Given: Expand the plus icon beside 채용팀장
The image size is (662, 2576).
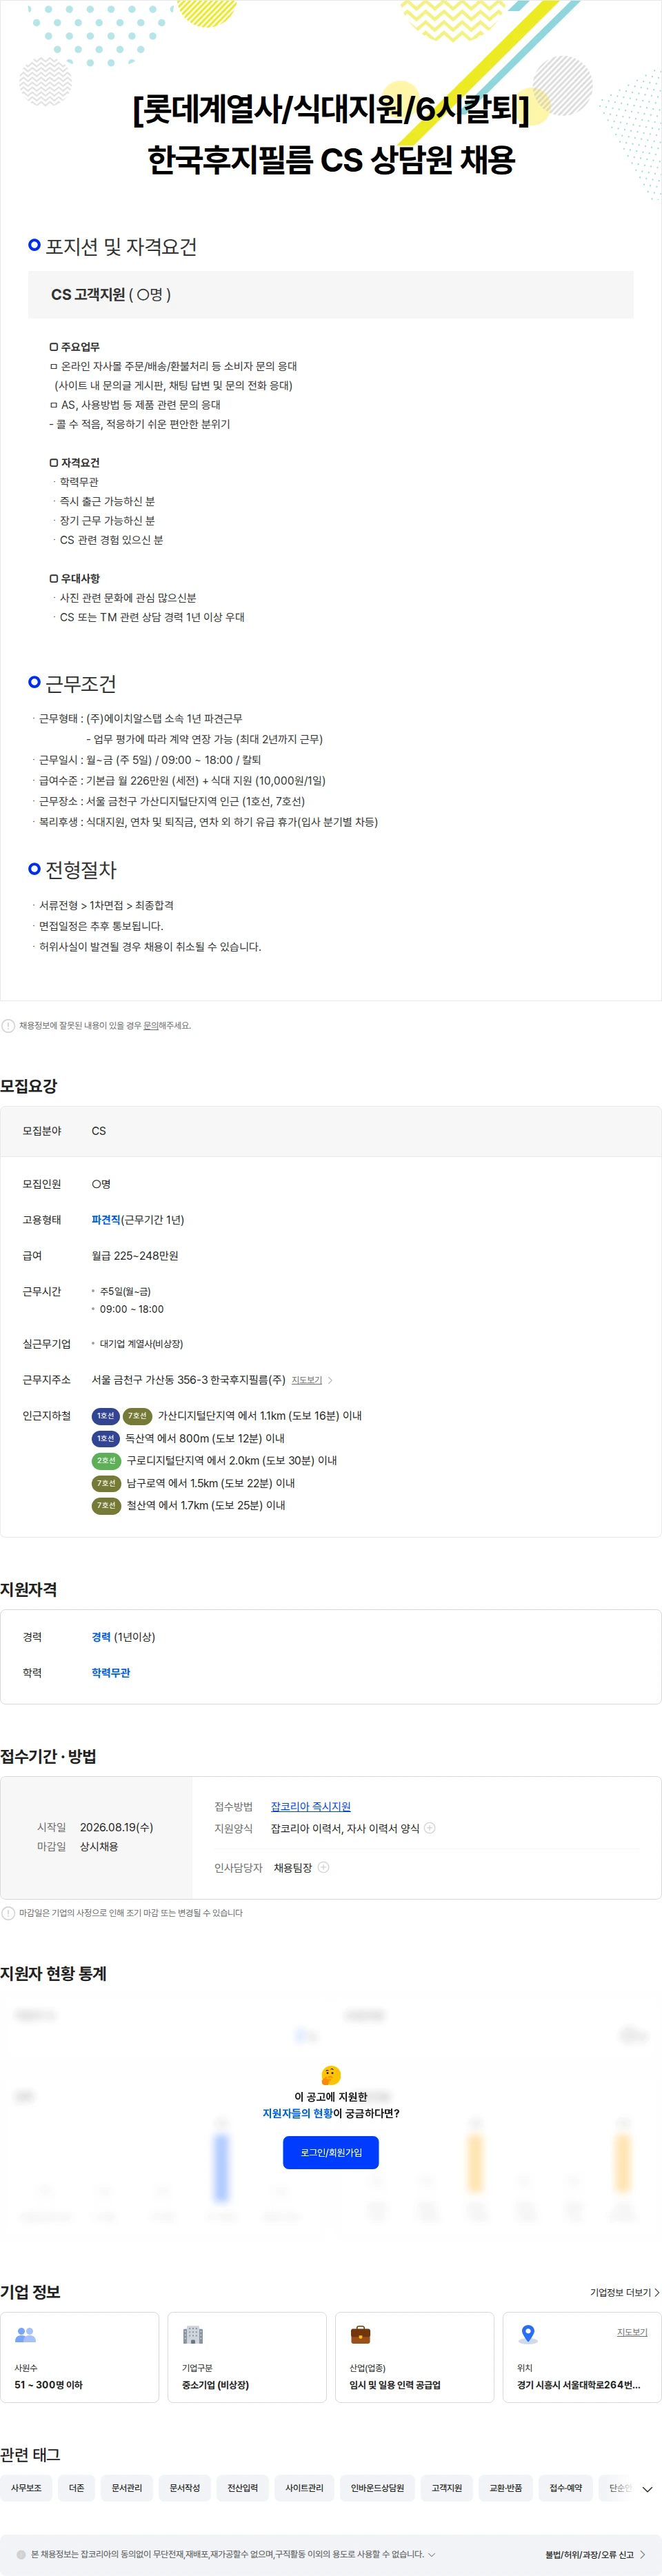Looking at the screenshot, I should [323, 1867].
